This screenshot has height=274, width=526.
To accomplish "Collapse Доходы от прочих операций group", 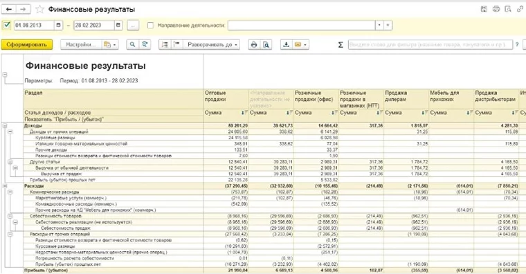I will (x=10, y=131).
